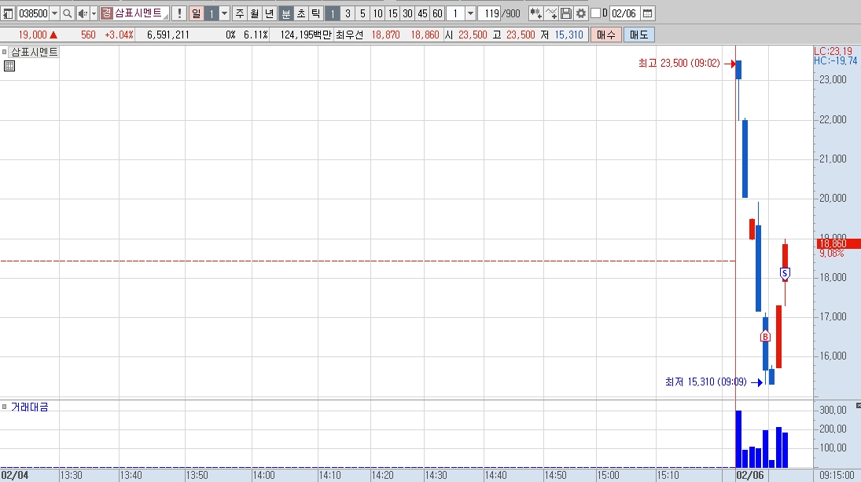Toggle the side panel icon beside stock code

click(8, 13)
